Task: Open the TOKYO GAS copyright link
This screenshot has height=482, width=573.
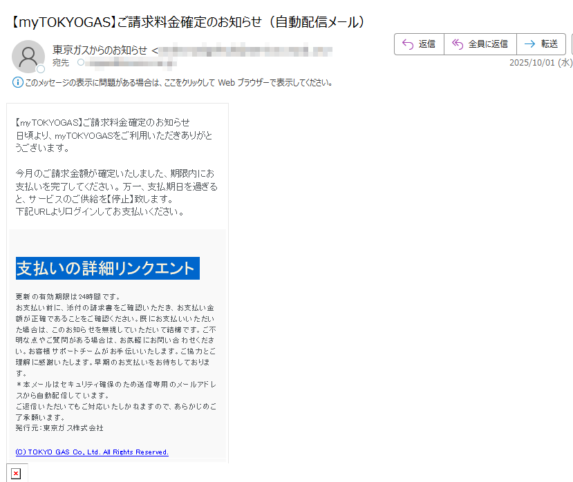Action: click(x=91, y=452)
